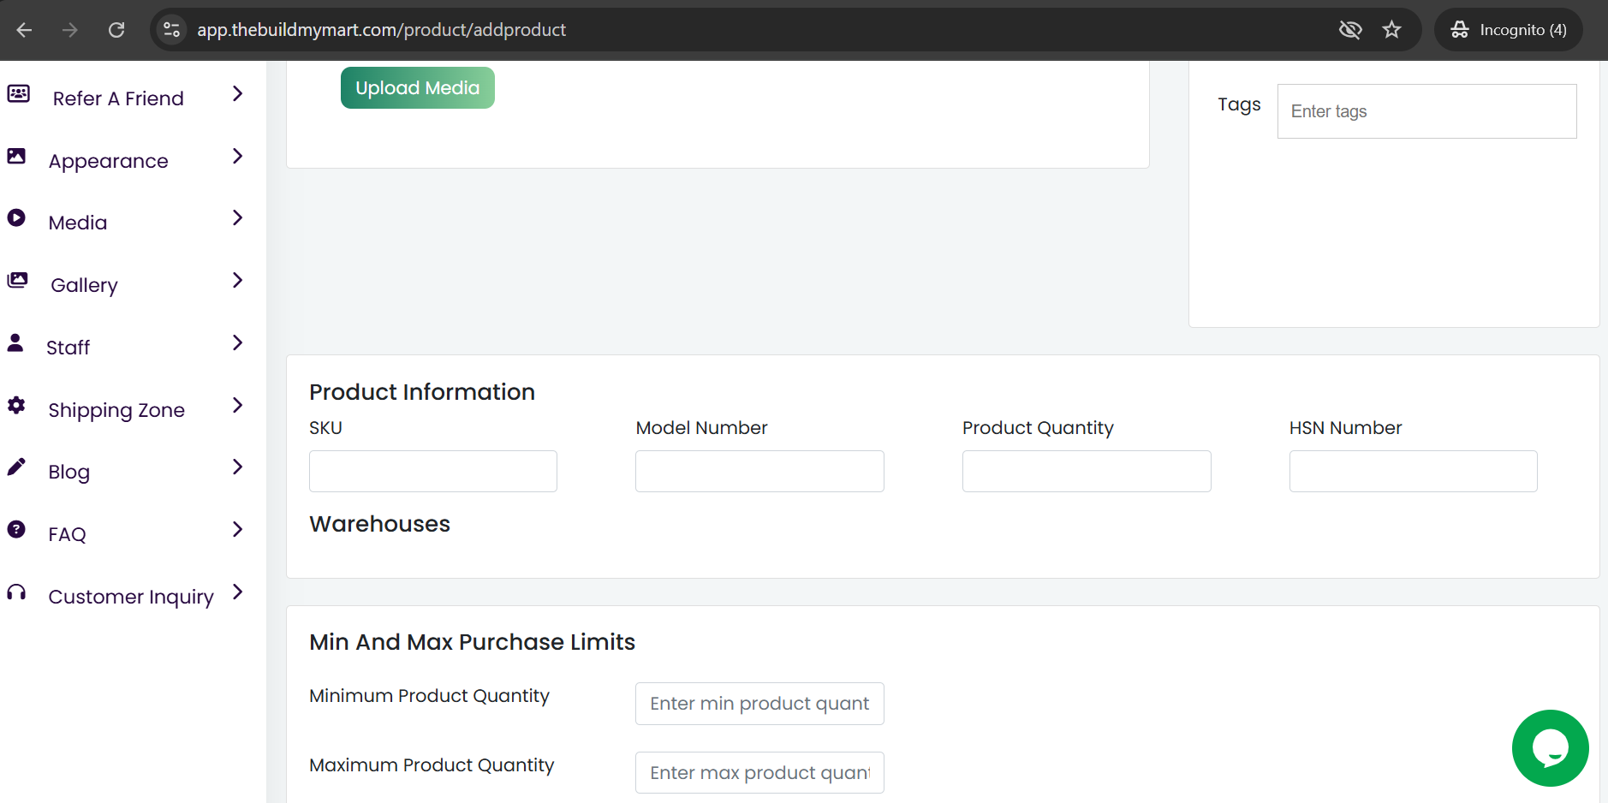Viewport: 1608px width, 803px height.
Task: Click the HSN Number input field
Action: pyautogui.click(x=1414, y=471)
